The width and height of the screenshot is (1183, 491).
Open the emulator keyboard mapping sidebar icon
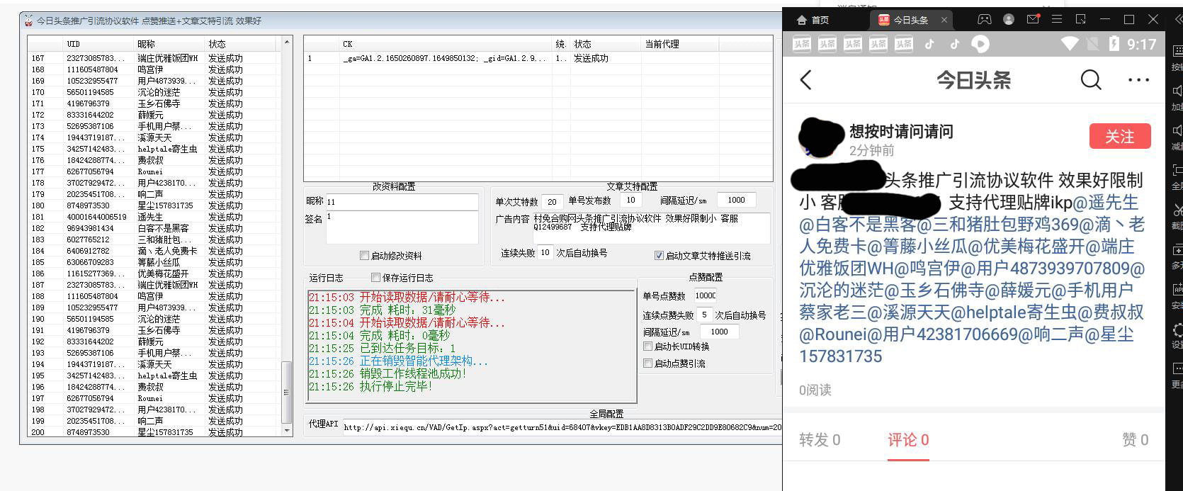pyautogui.click(x=1177, y=51)
